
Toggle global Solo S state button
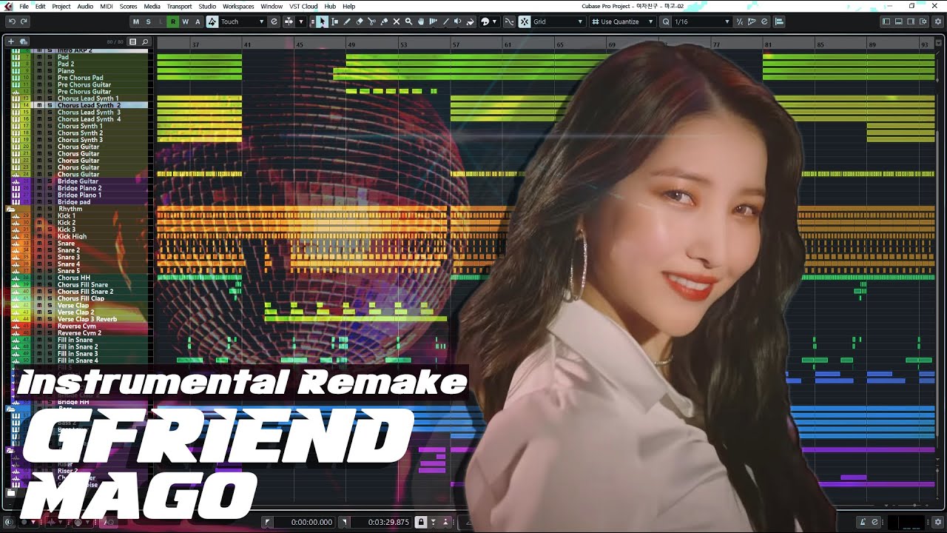[x=148, y=21]
